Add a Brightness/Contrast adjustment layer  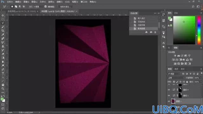[175, 56]
